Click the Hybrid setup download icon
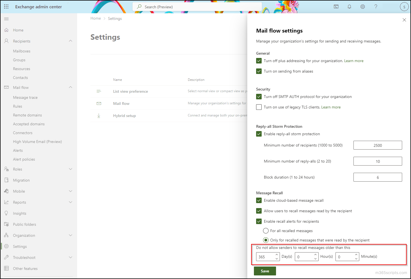Viewport: 411px width, 279px height. point(99,116)
